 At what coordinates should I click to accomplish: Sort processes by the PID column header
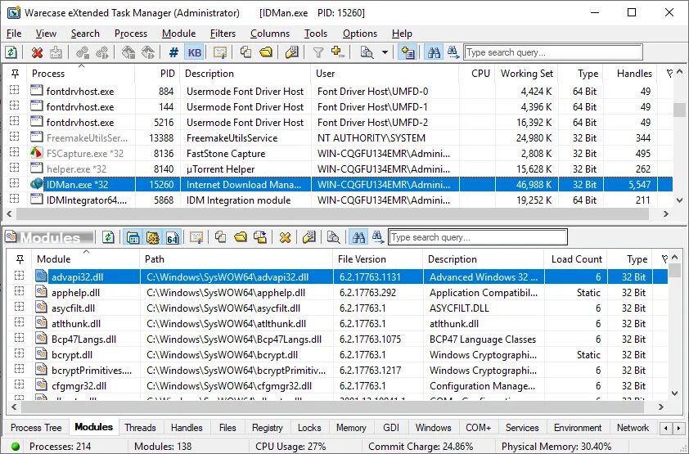158,74
